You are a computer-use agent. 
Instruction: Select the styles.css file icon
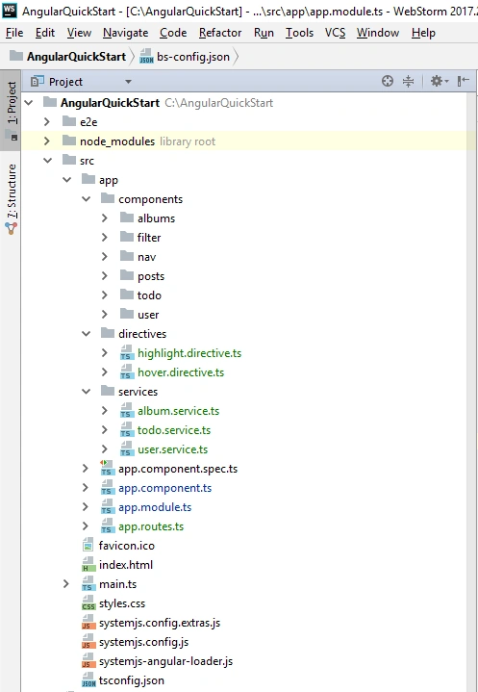click(x=88, y=603)
